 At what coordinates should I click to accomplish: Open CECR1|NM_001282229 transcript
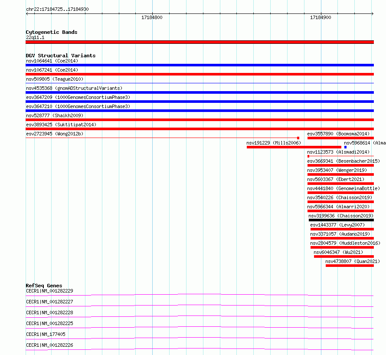point(49,291)
